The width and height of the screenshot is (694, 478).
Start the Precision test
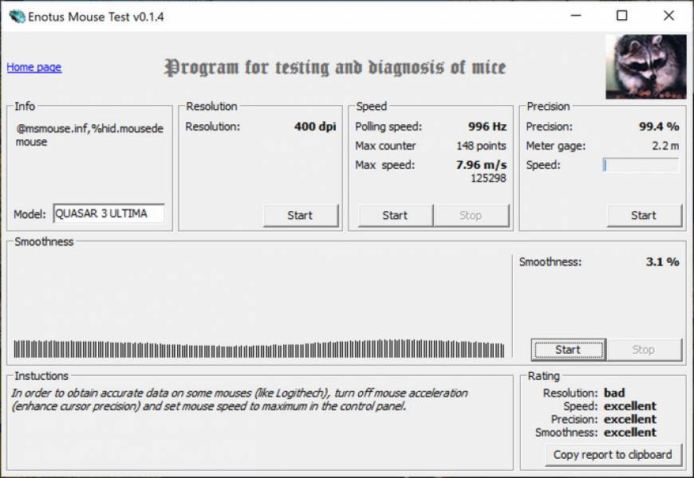[x=645, y=215]
